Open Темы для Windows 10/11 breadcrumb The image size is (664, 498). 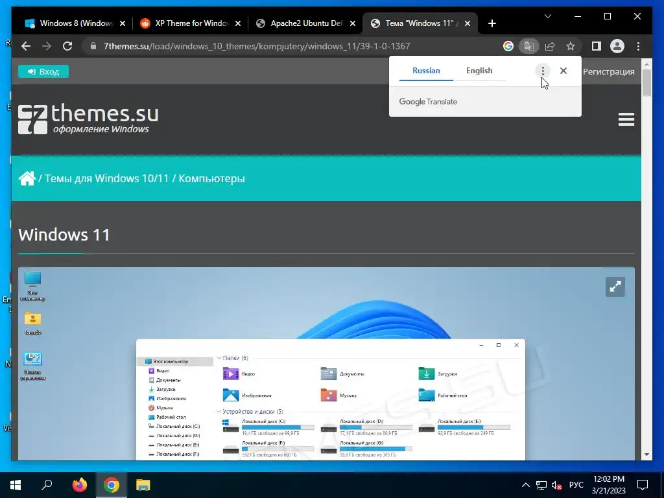coord(107,178)
